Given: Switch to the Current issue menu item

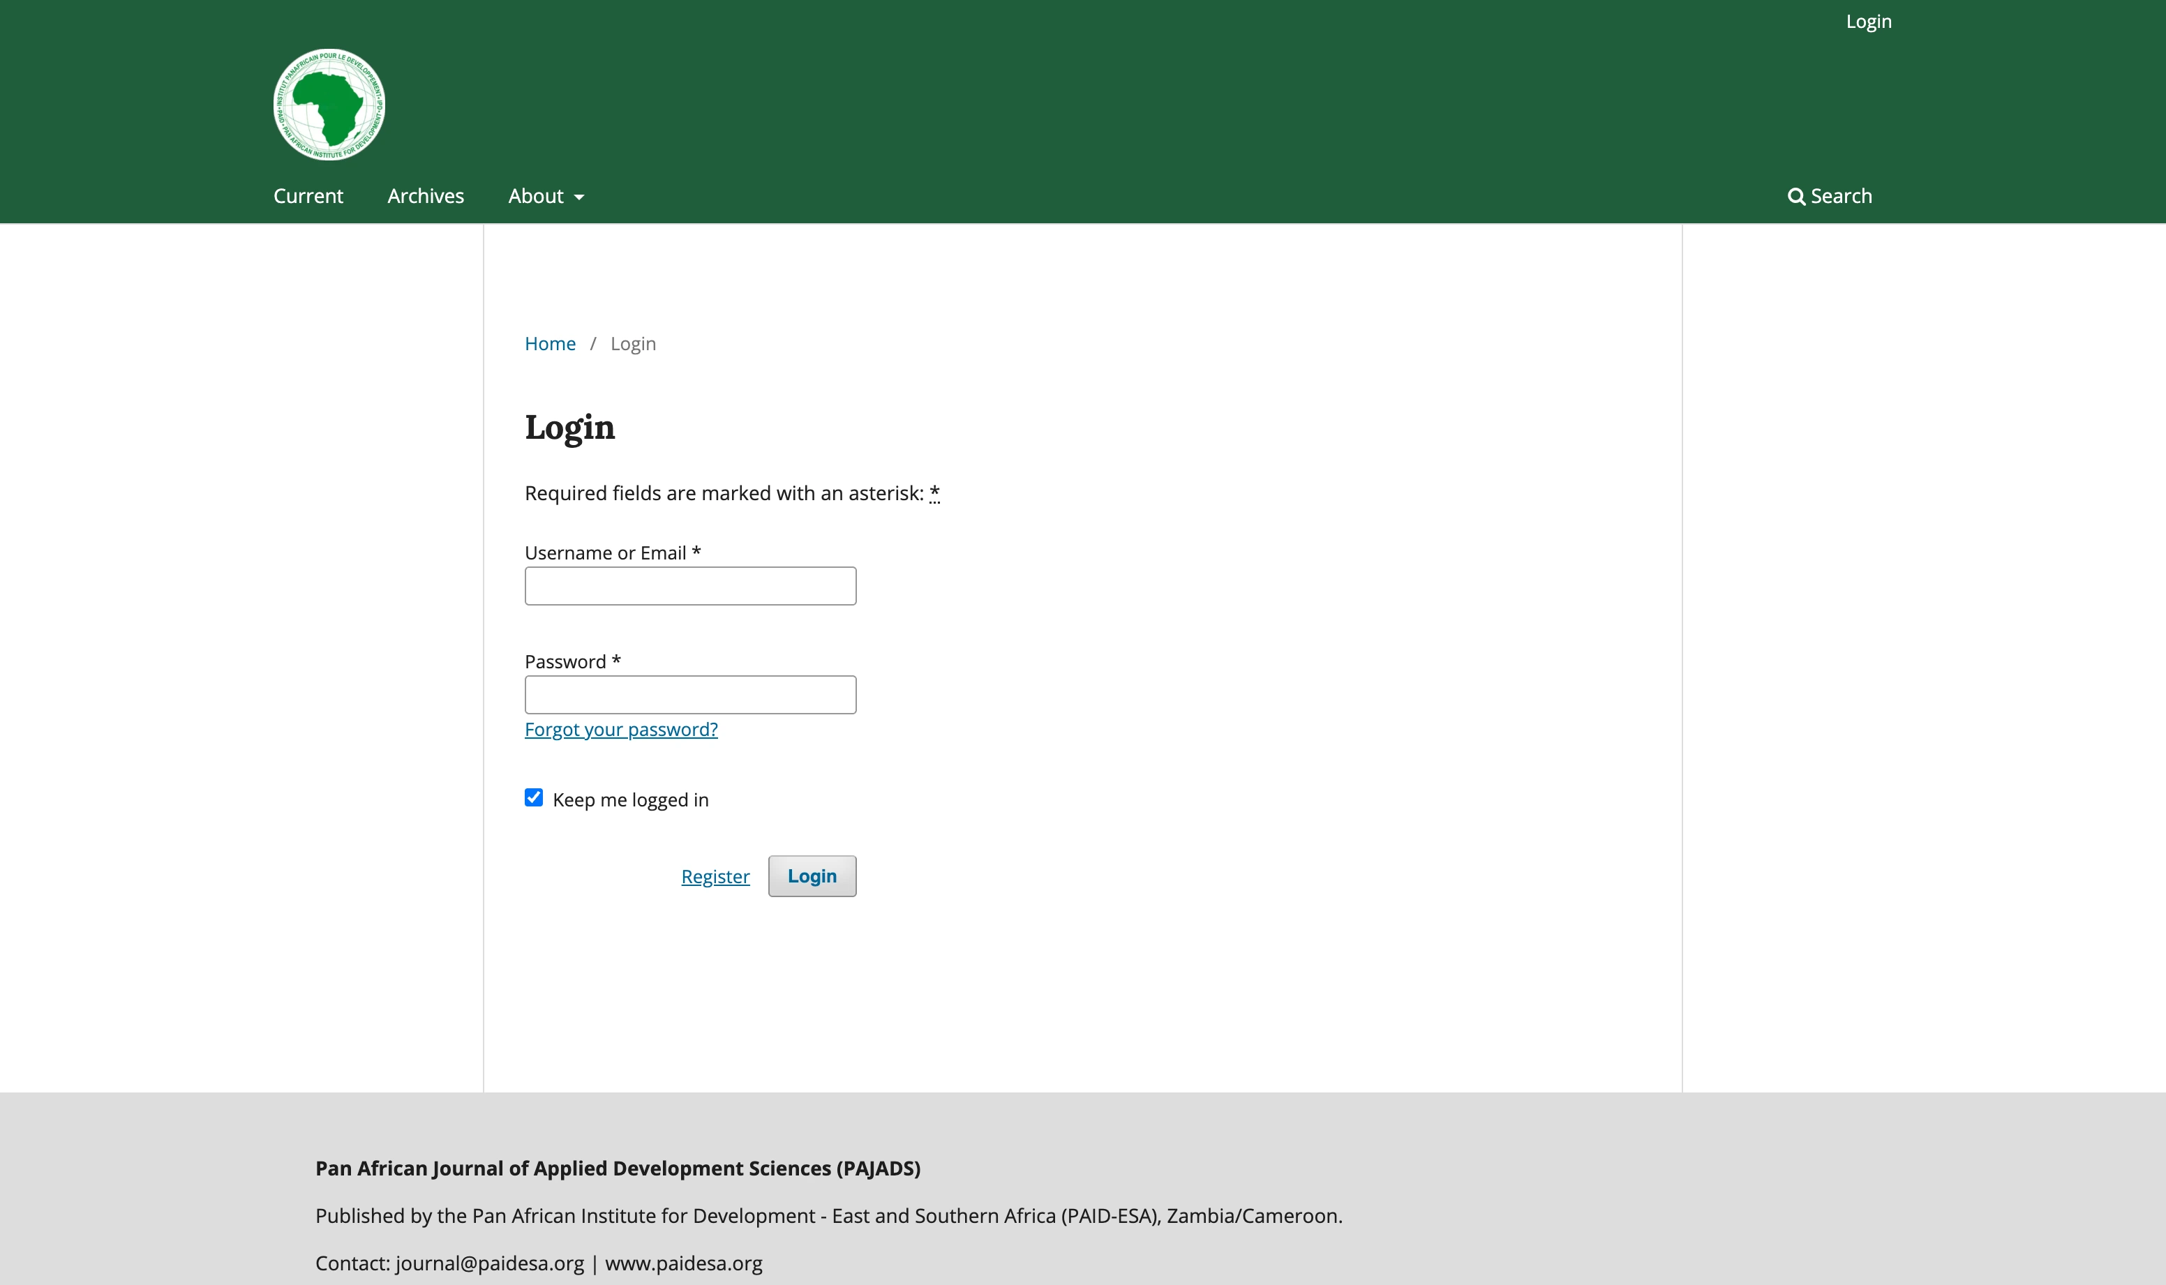Looking at the screenshot, I should 308,196.
